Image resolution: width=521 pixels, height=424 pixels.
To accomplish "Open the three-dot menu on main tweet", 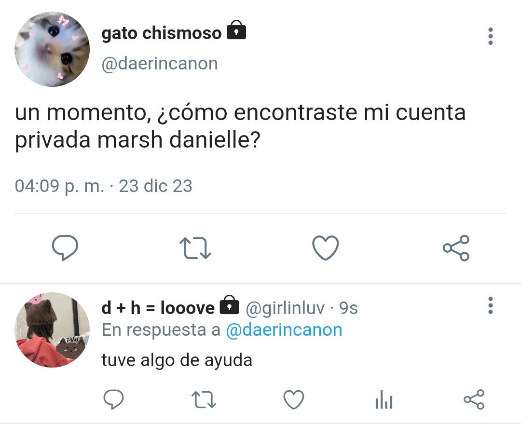I will coord(491,36).
